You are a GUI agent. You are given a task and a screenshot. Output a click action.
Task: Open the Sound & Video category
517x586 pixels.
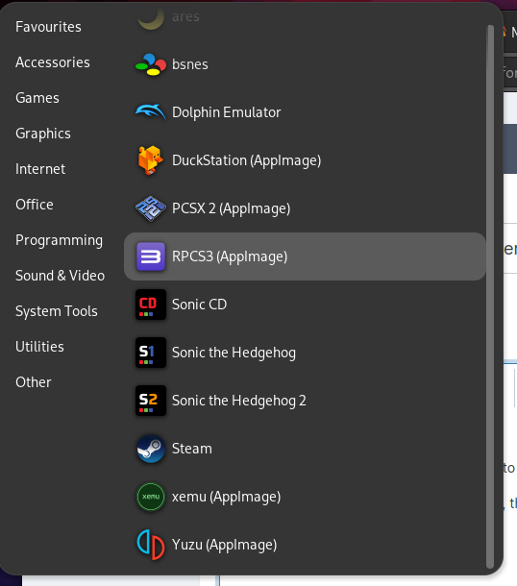coord(61,276)
